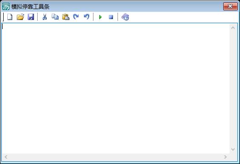Click horizontal scrollbar right arrow
This screenshot has width=240, height=164.
[225, 157]
